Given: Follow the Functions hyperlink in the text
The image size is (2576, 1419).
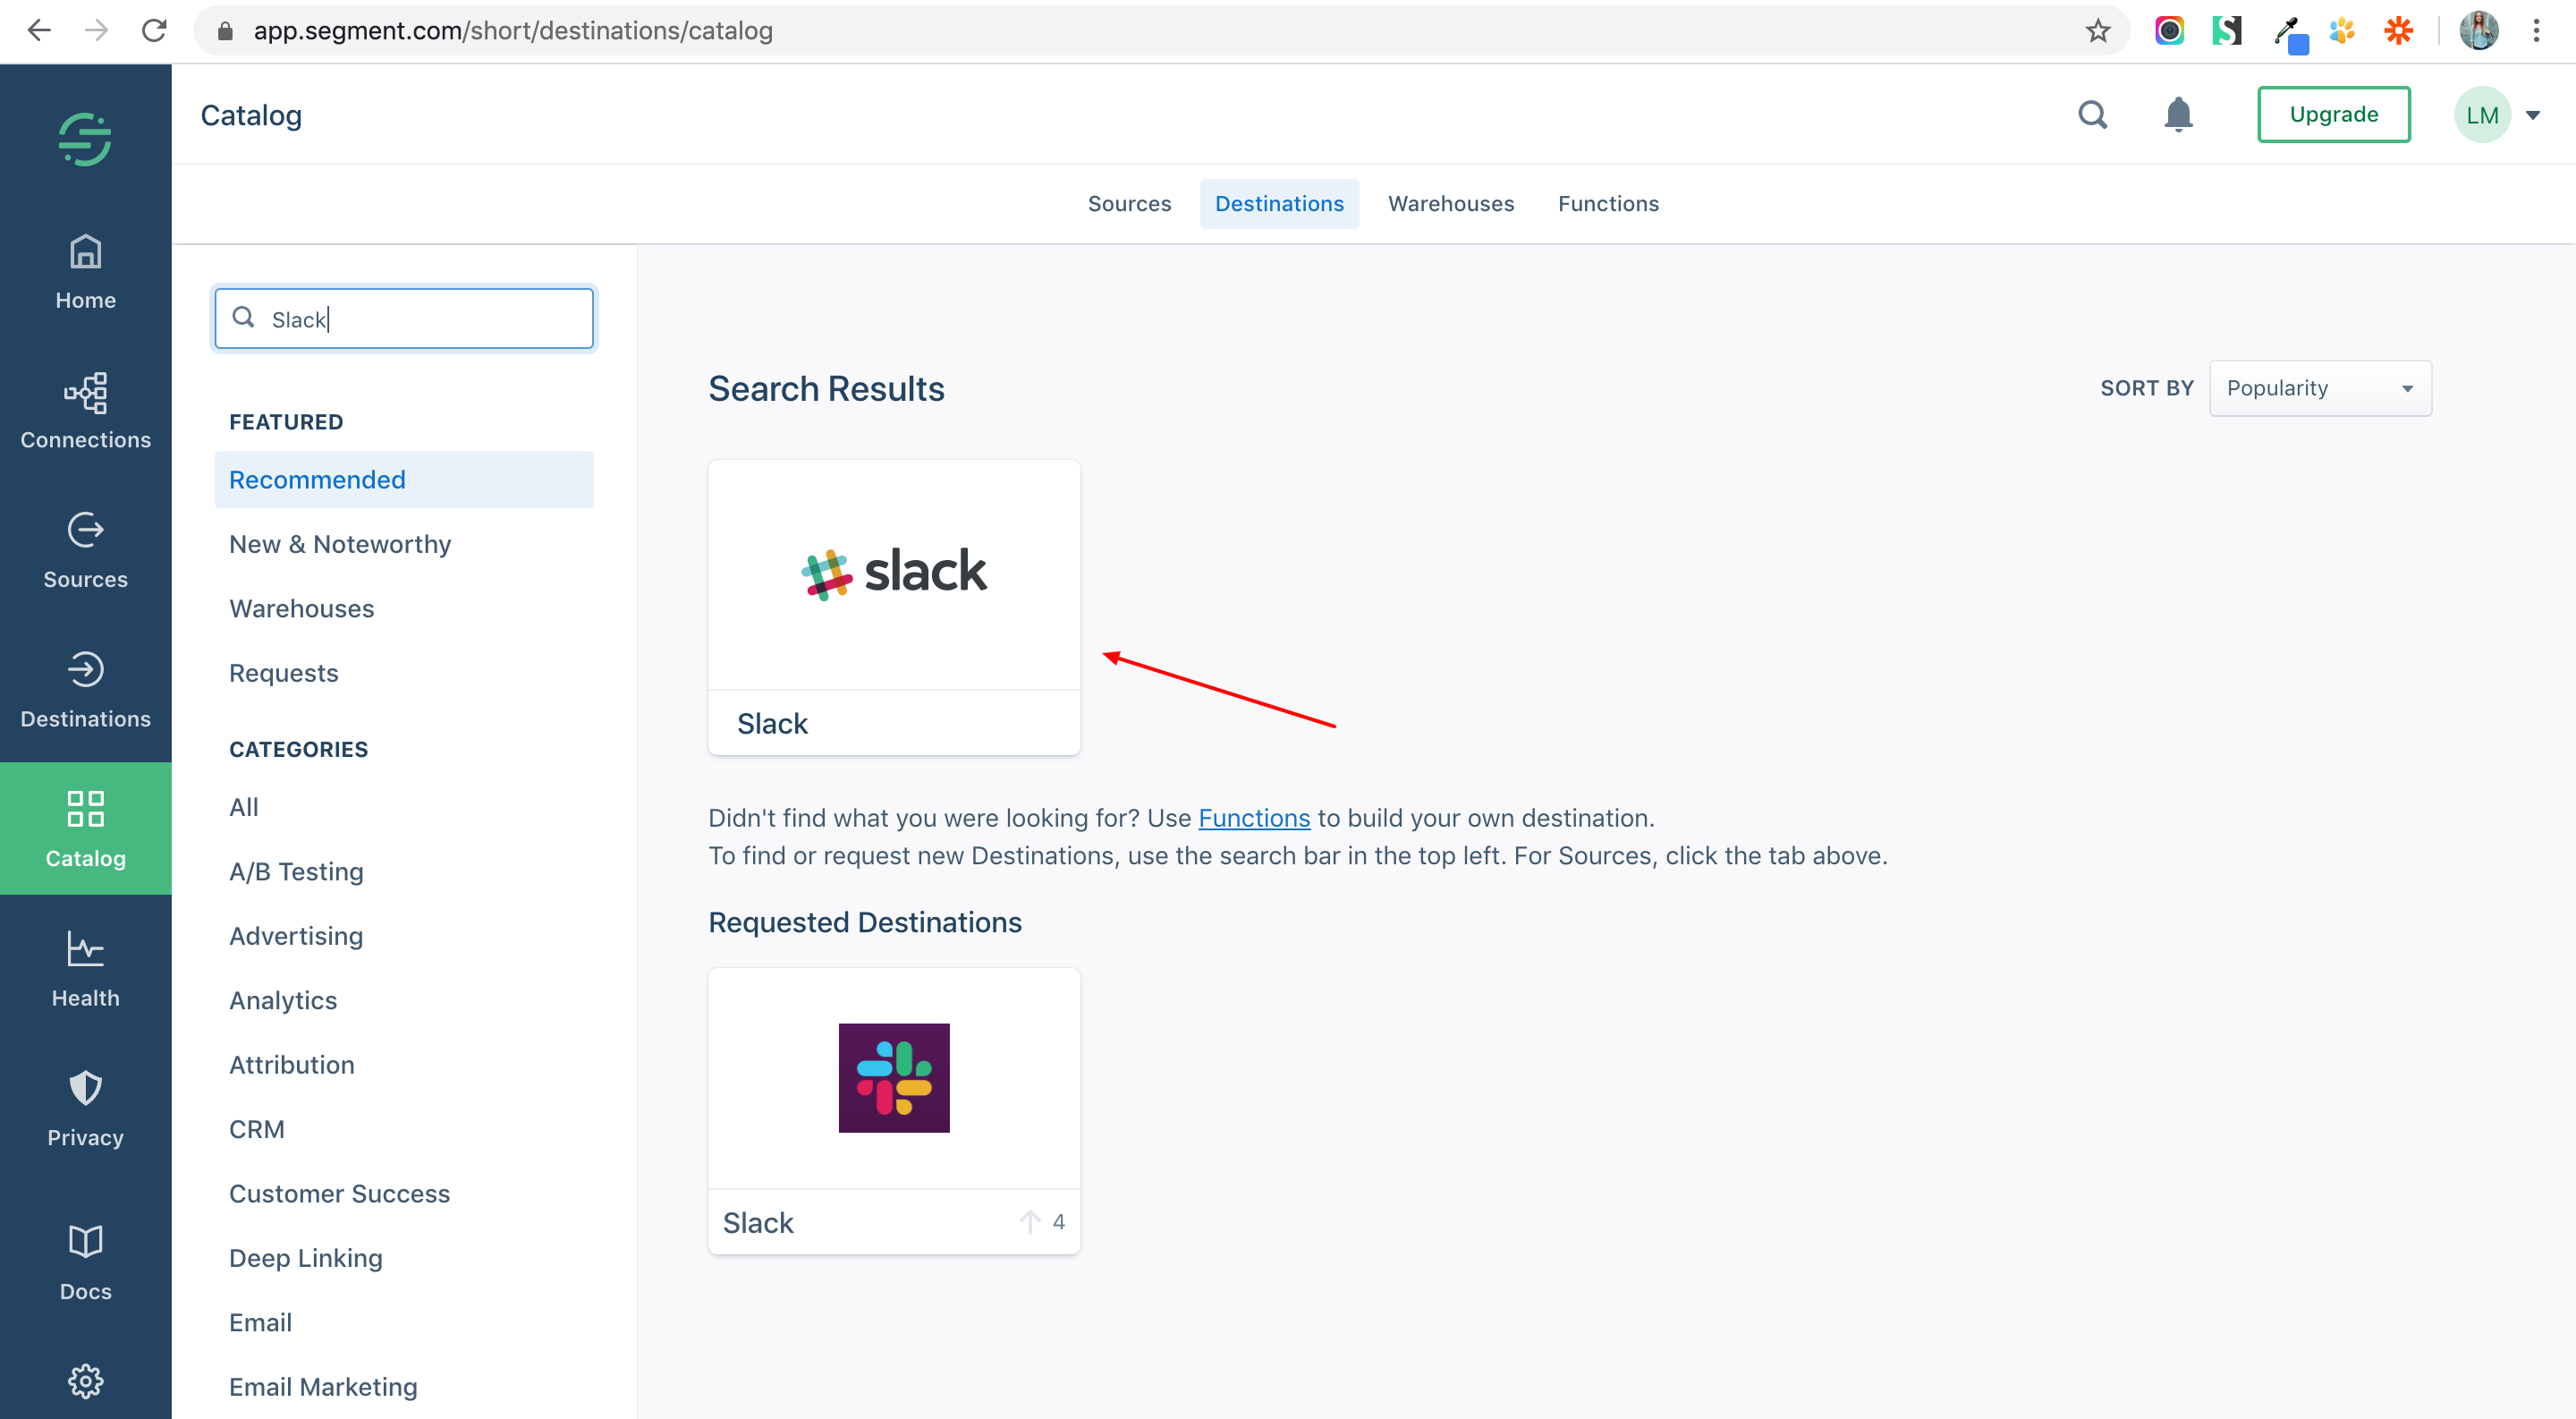Looking at the screenshot, I should click(1253, 818).
